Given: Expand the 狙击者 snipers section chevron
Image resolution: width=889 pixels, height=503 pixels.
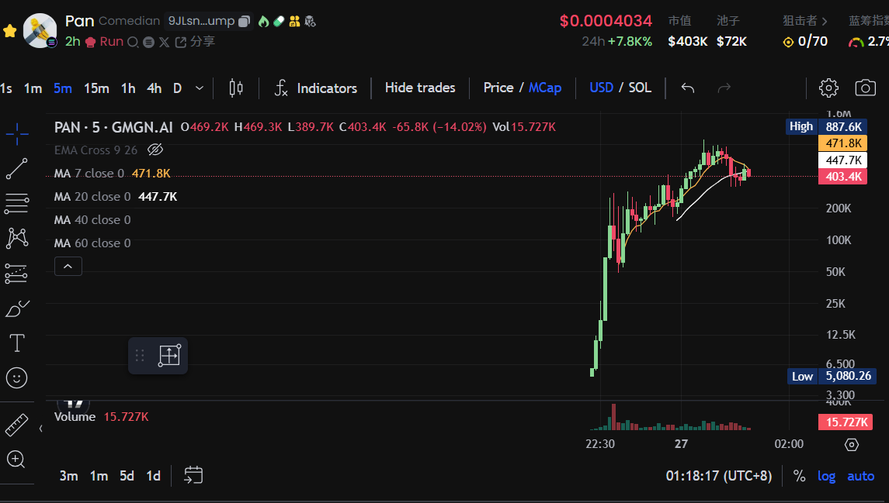Looking at the screenshot, I should click(825, 21).
